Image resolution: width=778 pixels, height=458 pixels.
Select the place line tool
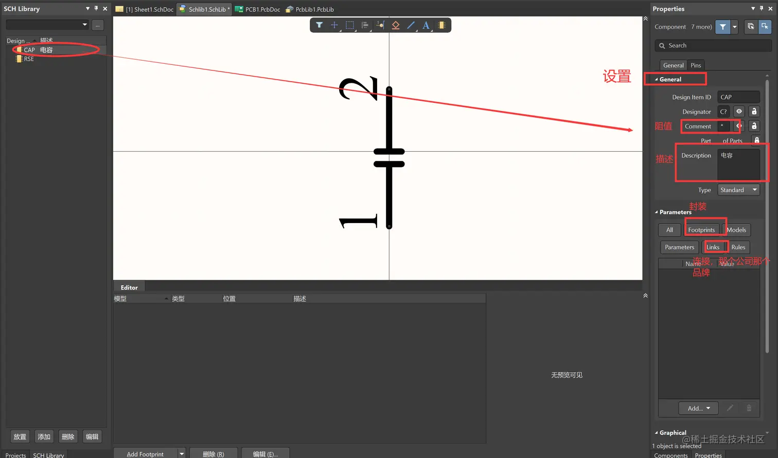pos(411,25)
